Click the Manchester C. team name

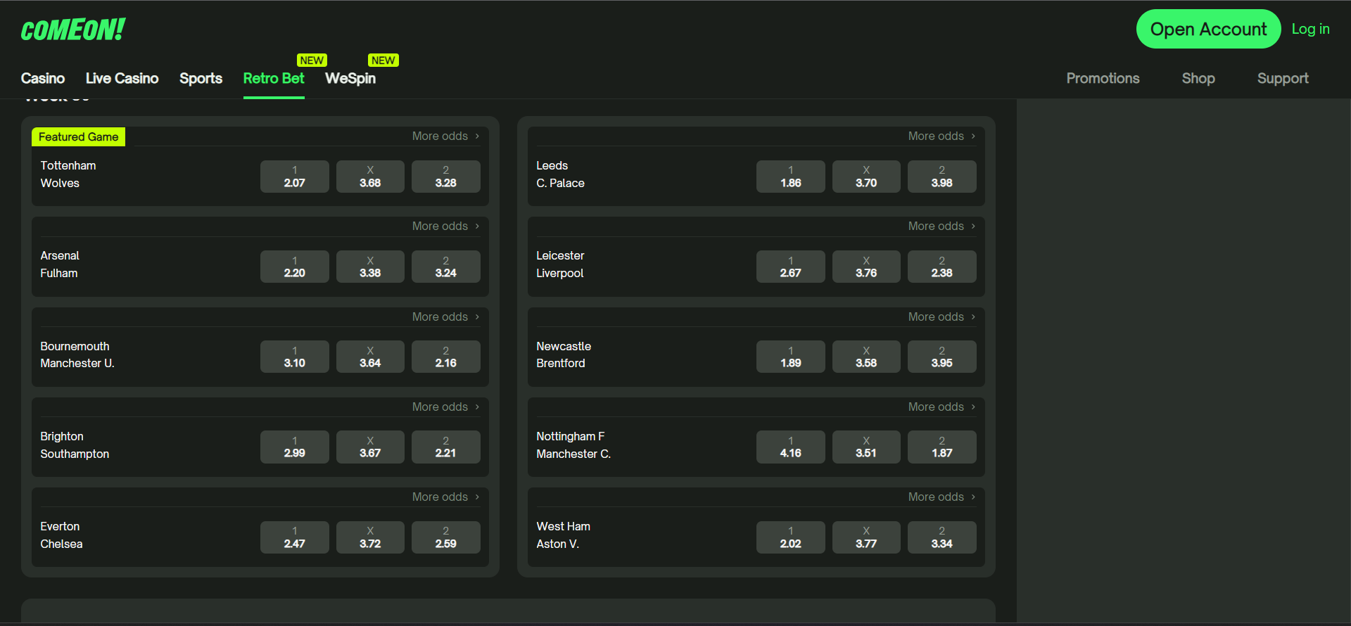573,454
